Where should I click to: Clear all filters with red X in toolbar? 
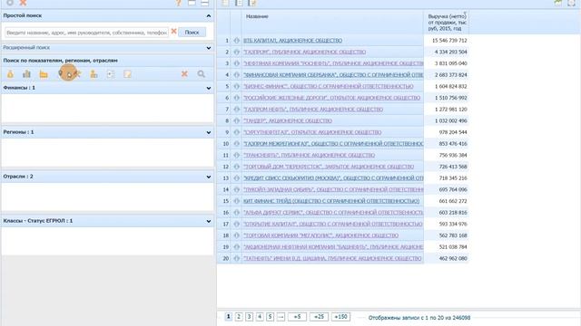pyautogui.click(x=184, y=74)
